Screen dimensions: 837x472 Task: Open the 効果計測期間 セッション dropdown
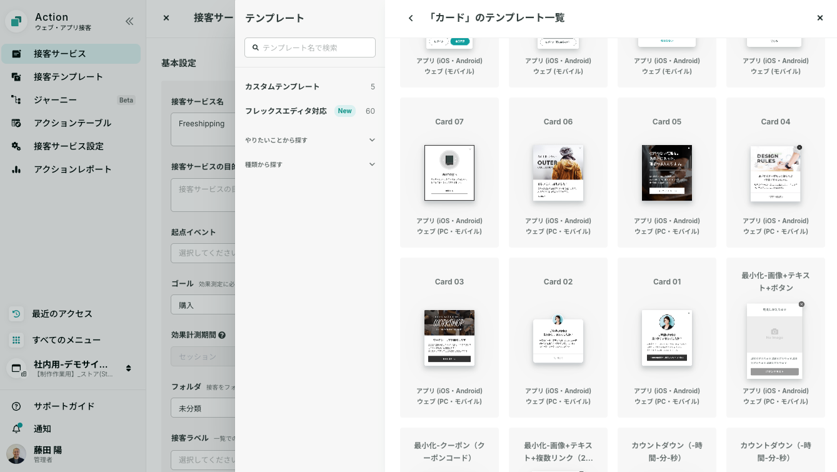(x=203, y=356)
